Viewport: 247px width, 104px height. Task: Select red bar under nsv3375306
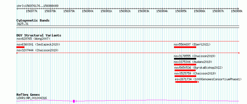tap(185, 65)
